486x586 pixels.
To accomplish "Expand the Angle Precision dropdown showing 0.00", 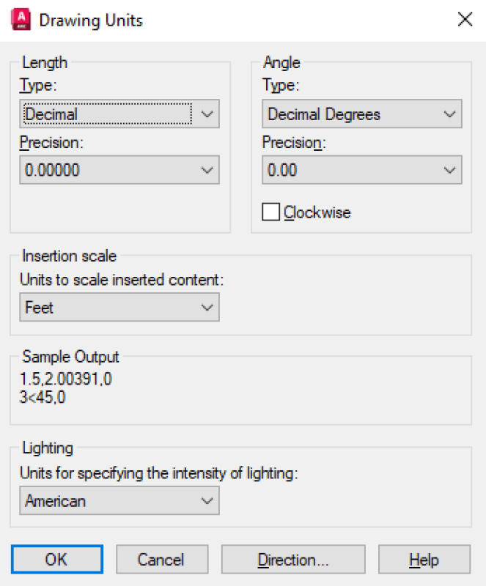I will click(x=361, y=170).
